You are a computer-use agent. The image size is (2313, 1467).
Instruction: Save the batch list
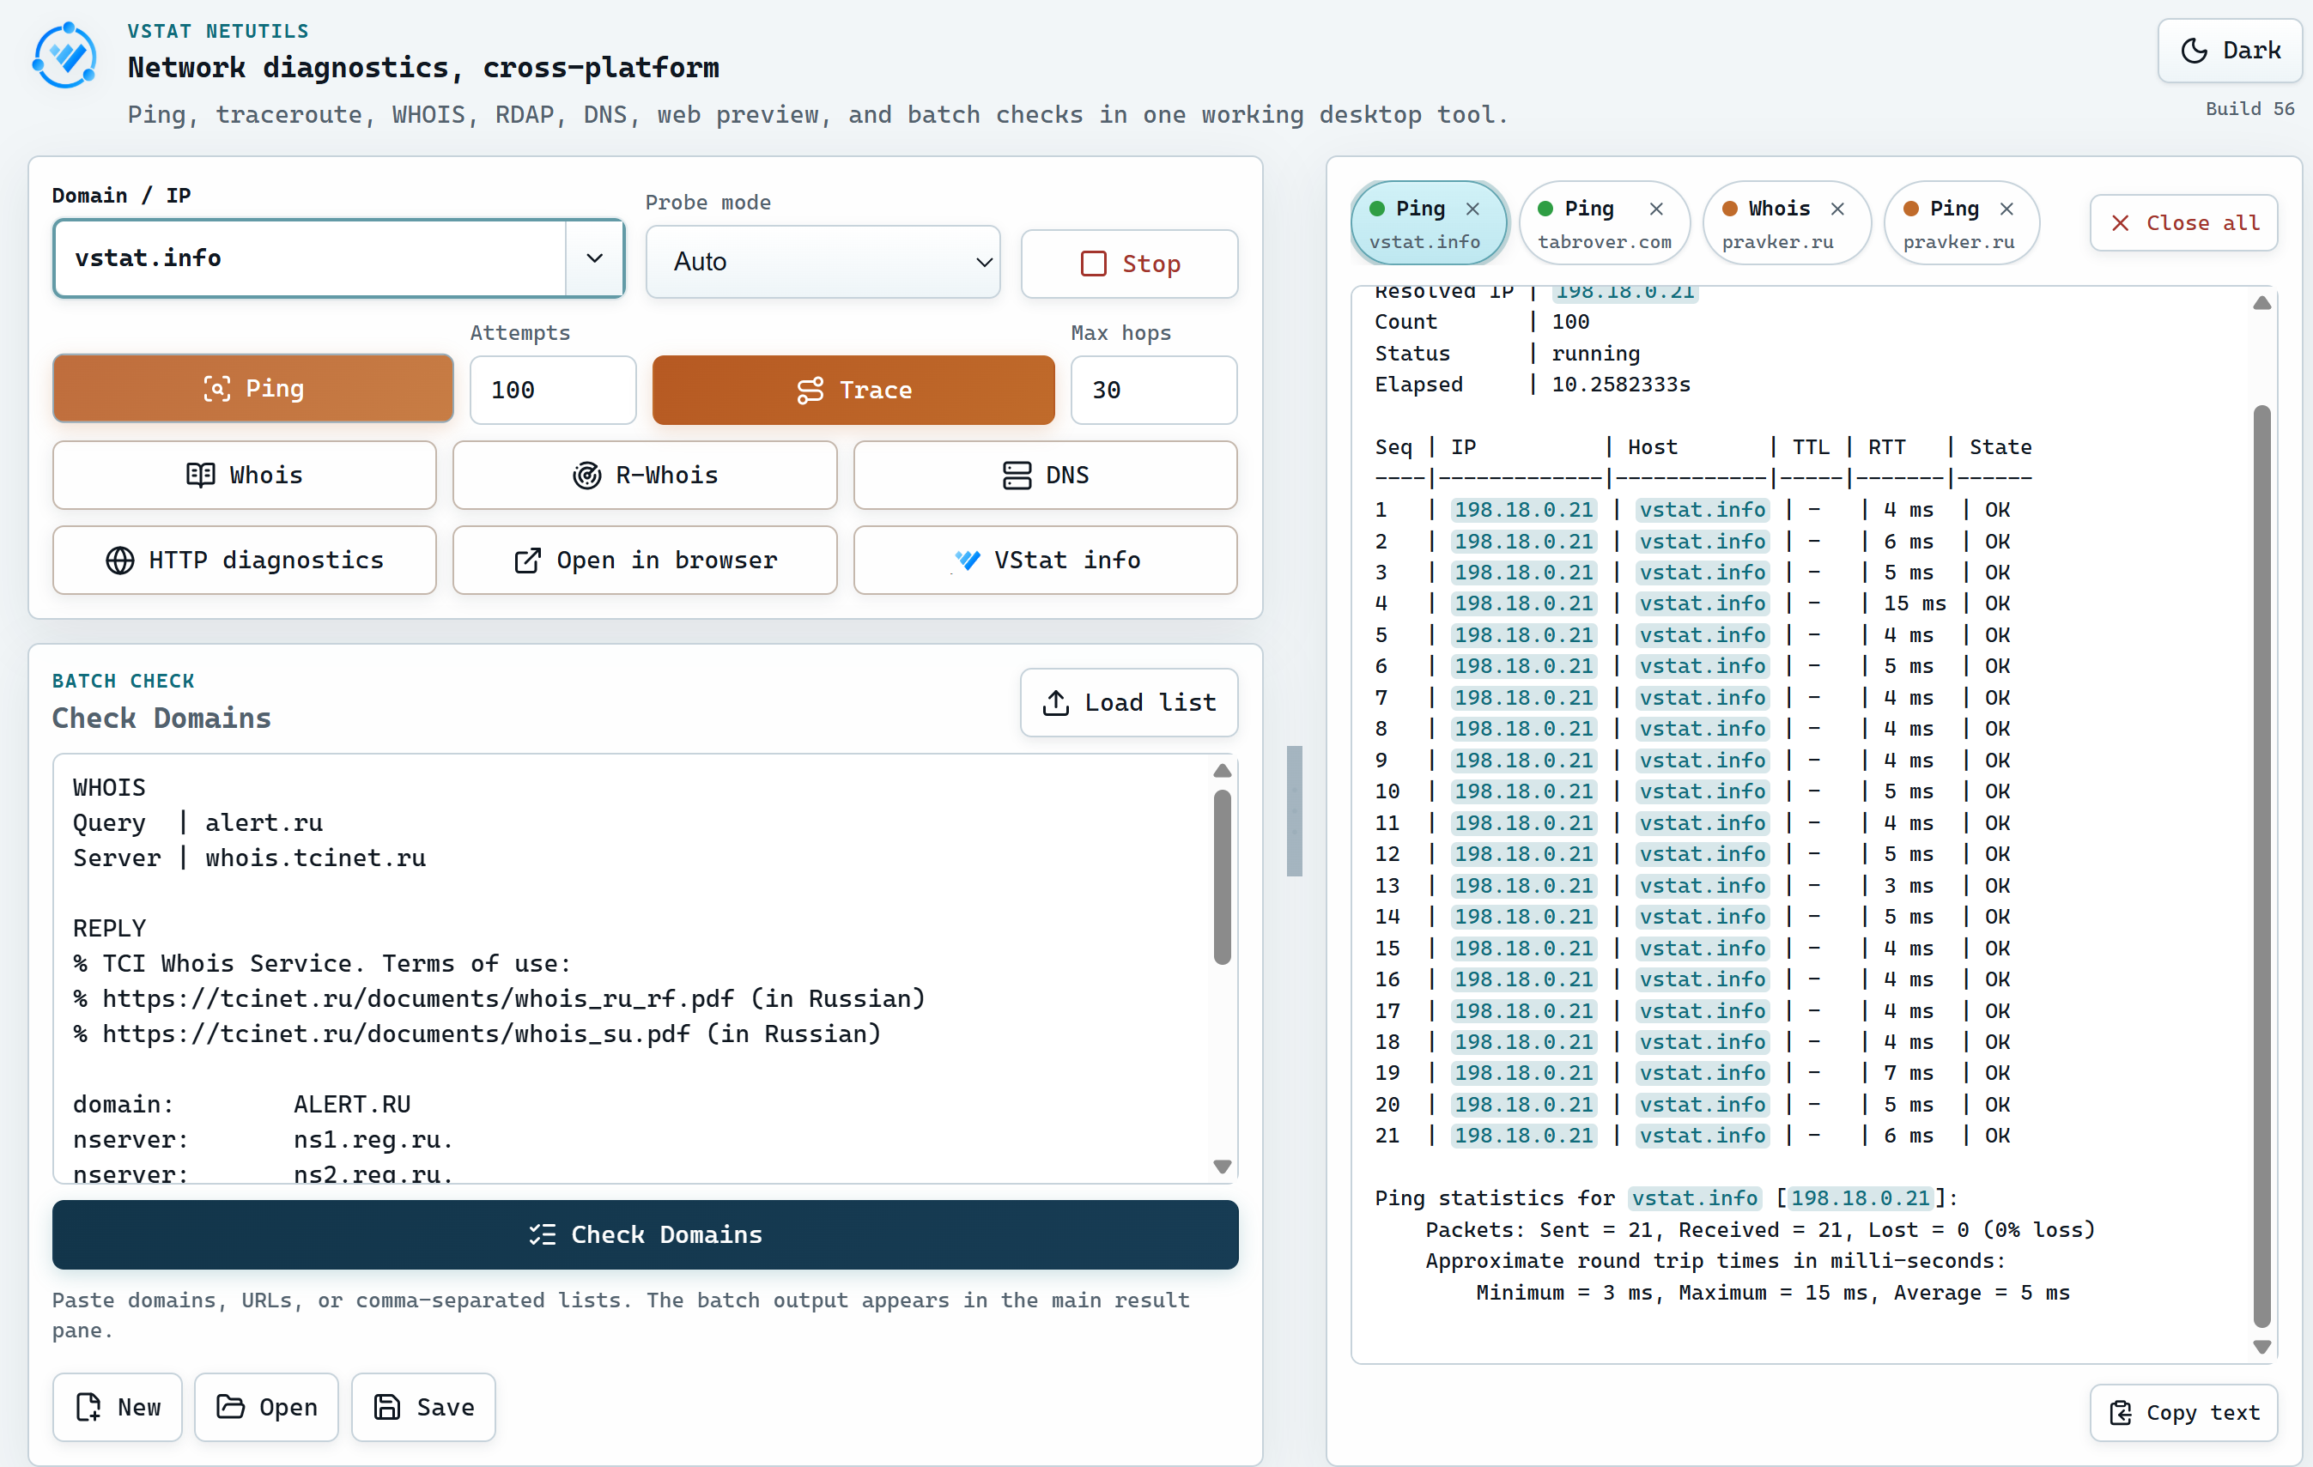pos(422,1408)
